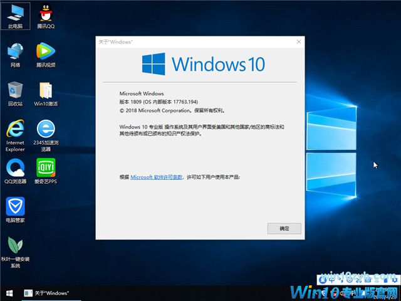Open the Windows Start menu
This screenshot has height=301, width=401.
(9, 293)
